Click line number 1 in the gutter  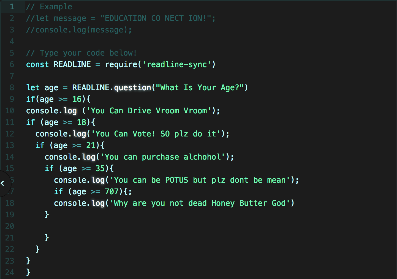(x=12, y=7)
